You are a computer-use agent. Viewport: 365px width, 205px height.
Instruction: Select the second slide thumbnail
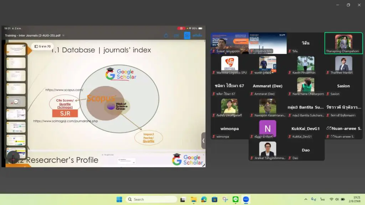(x=16, y=63)
